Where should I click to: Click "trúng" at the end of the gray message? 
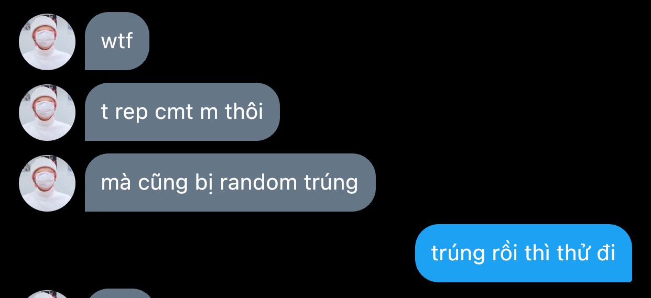[x=331, y=183]
